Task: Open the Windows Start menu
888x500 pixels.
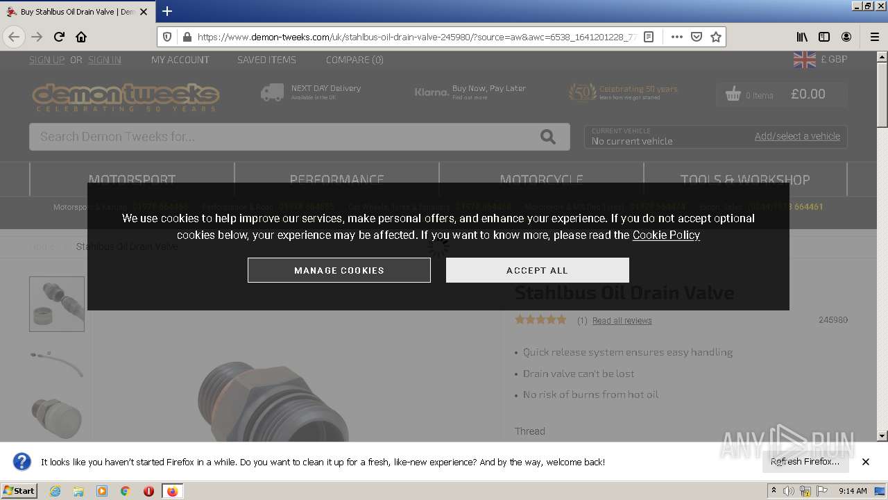Action: 19,491
